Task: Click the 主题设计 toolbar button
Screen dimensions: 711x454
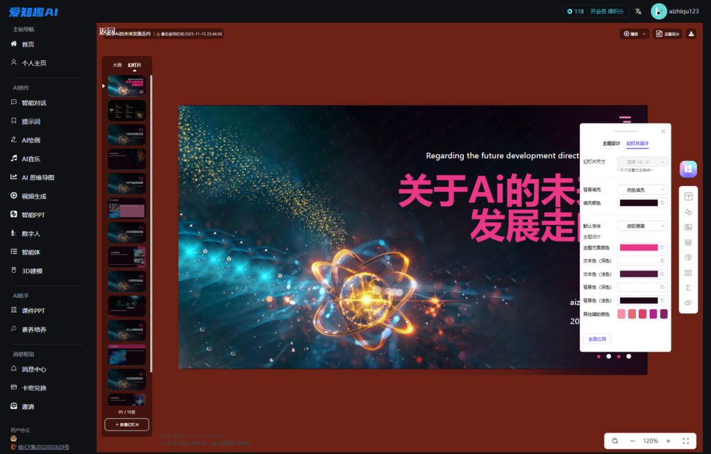Action: click(x=667, y=33)
